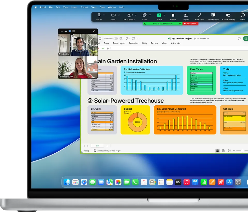Click the fx insert function icon

108,48
